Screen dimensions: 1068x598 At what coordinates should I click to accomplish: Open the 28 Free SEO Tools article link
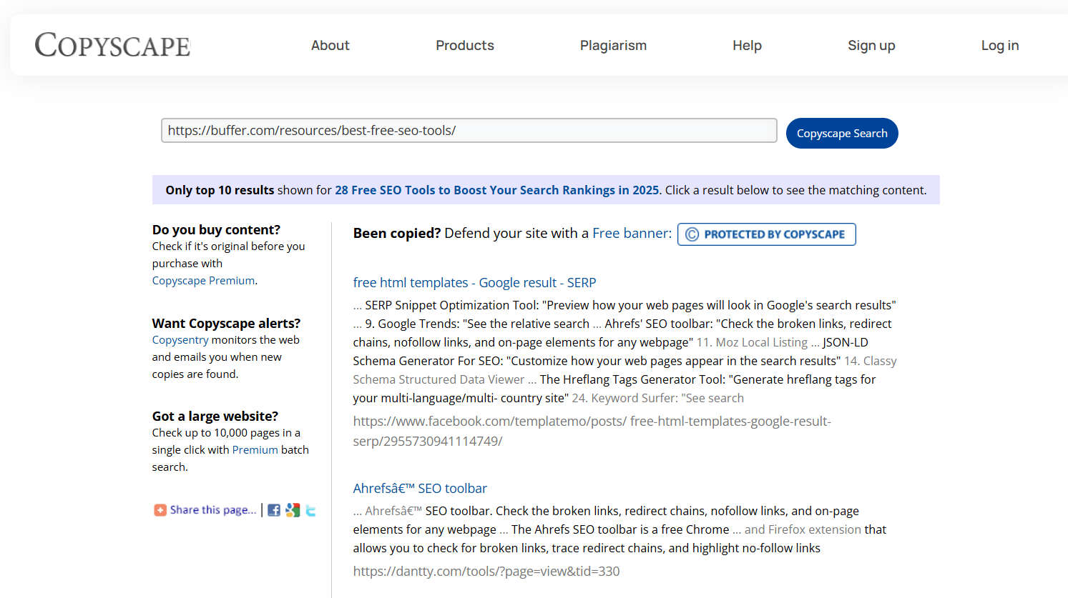coord(497,190)
